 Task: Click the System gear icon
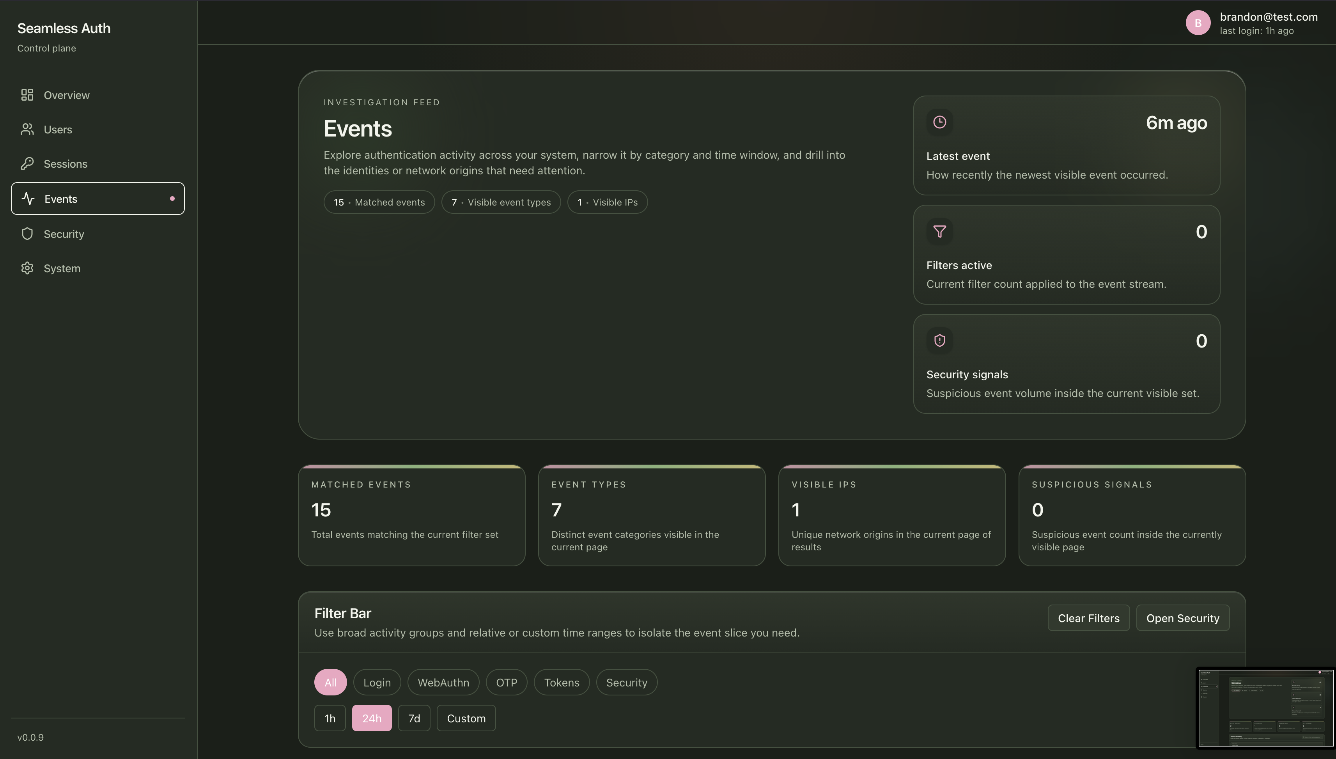pyautogui.click(x=27, y=268)
